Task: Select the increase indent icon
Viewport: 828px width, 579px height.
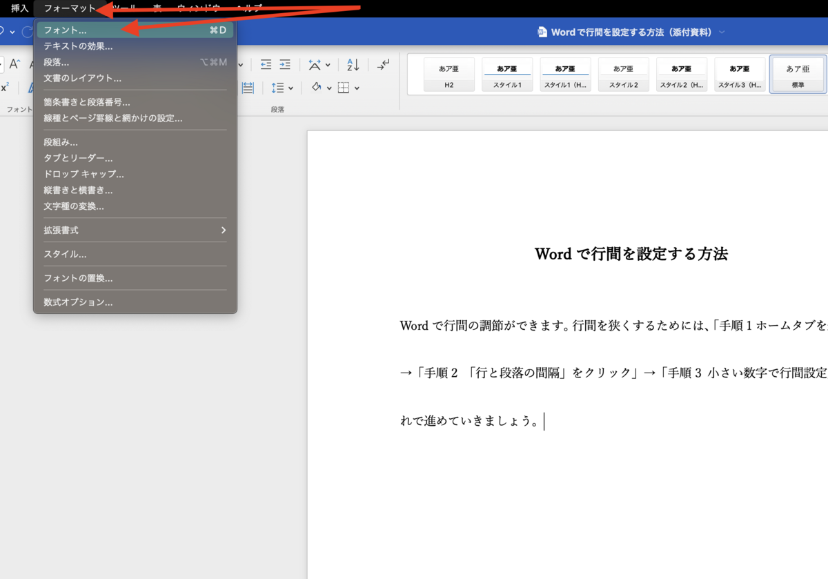Action: (x=285, y=64)
